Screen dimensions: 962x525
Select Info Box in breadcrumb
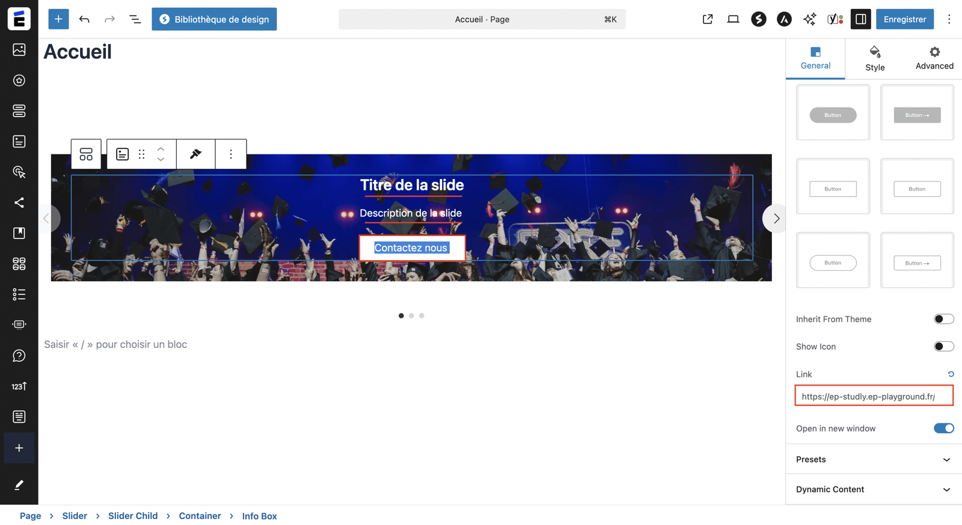259,516
